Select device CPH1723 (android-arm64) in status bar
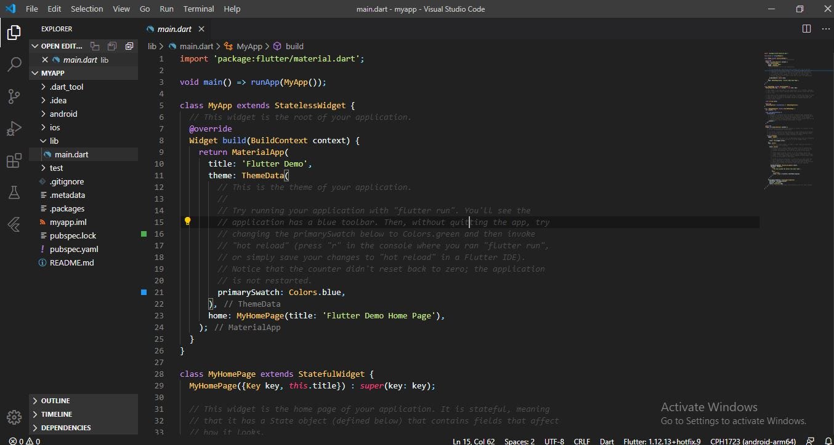Viewport: 834px width, 445px height. pyautogui.click(x=753, y=441)
